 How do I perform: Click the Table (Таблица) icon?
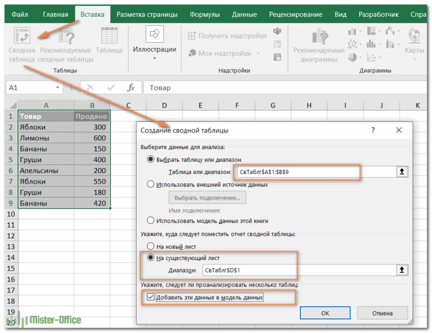coord(109,36)
